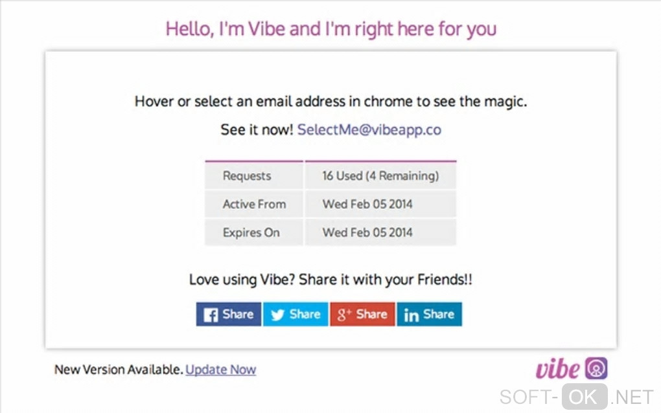Screen dimensions: 661x413
Task: Click the Active From label cell
Action: point(254,204)
